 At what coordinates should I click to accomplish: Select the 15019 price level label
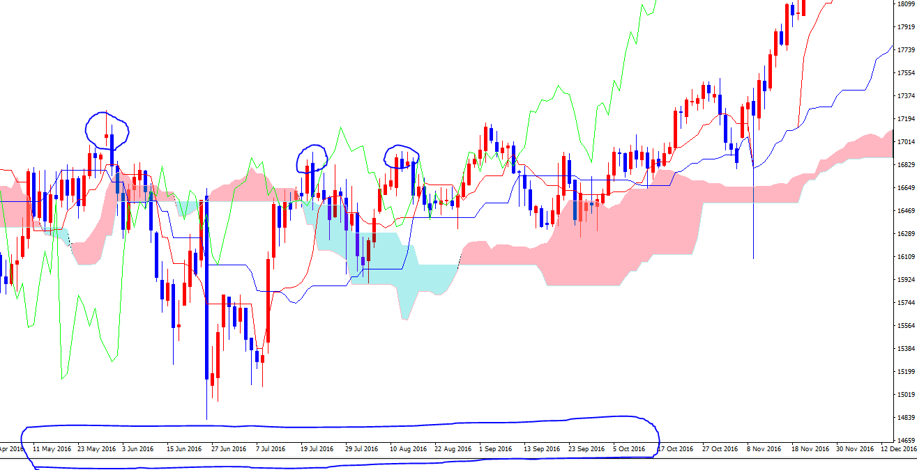pyautogui.click(x=905, y=395)
